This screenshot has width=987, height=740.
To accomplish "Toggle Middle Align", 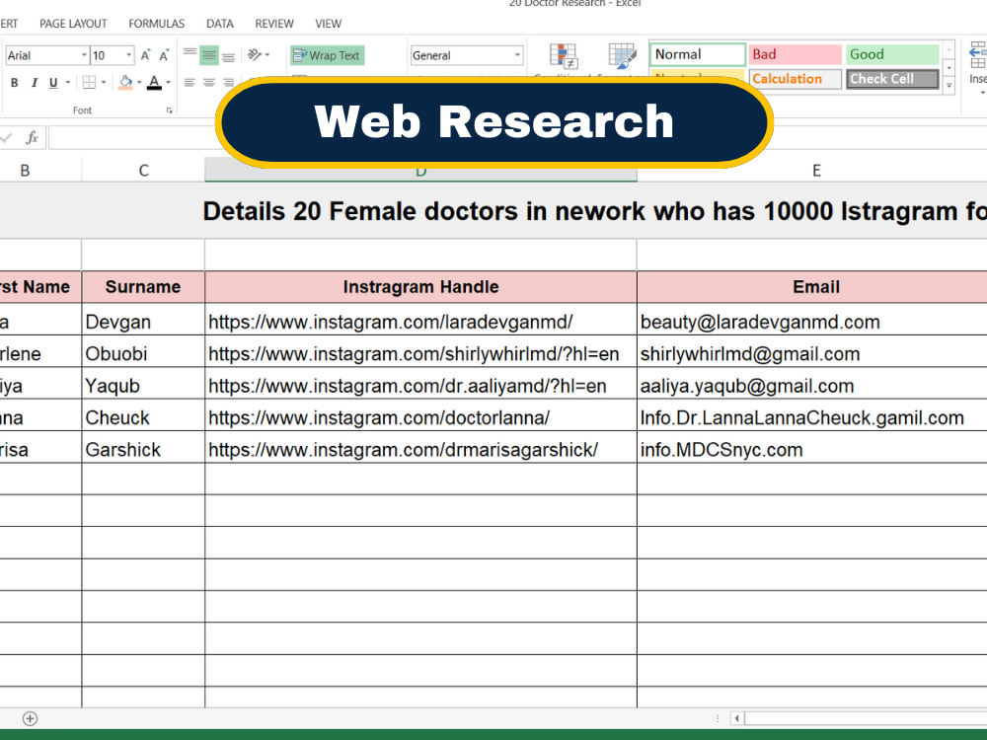I will (209, 55).
